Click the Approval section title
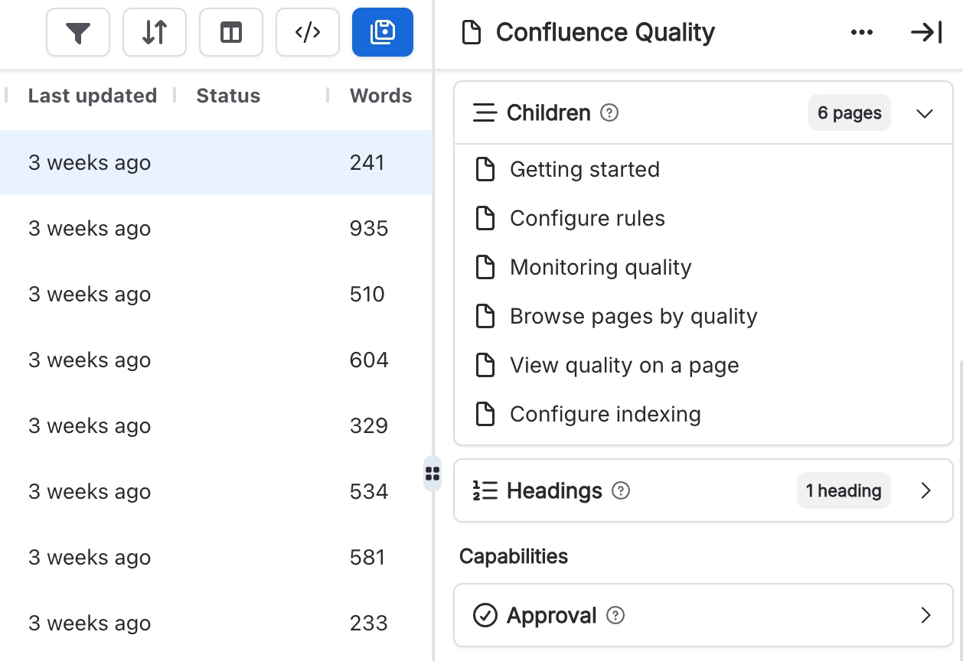Image resolution: width=963 pixels, height=661 pixels. click(x=552, y=615)
